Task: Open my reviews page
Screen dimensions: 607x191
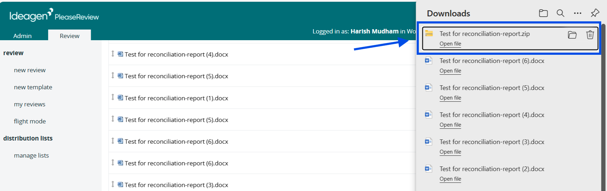Action: point(30,104)
